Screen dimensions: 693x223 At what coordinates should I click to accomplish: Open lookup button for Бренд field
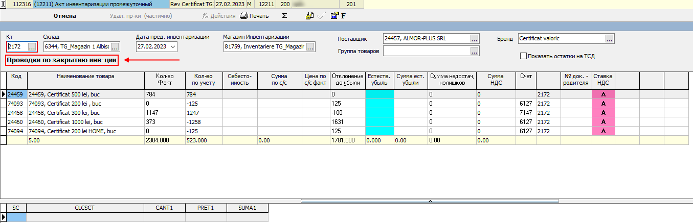coord(609,38)
